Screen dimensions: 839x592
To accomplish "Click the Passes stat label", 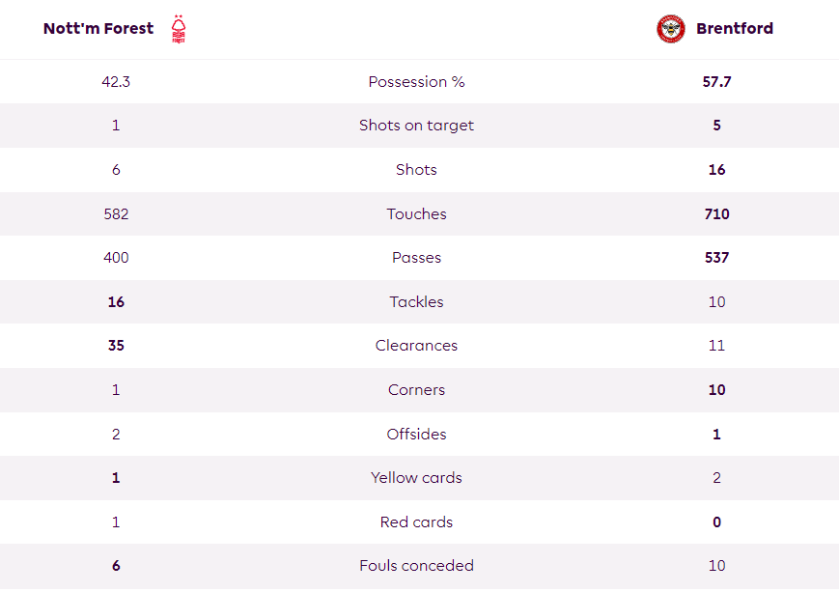I will (416, 258).
